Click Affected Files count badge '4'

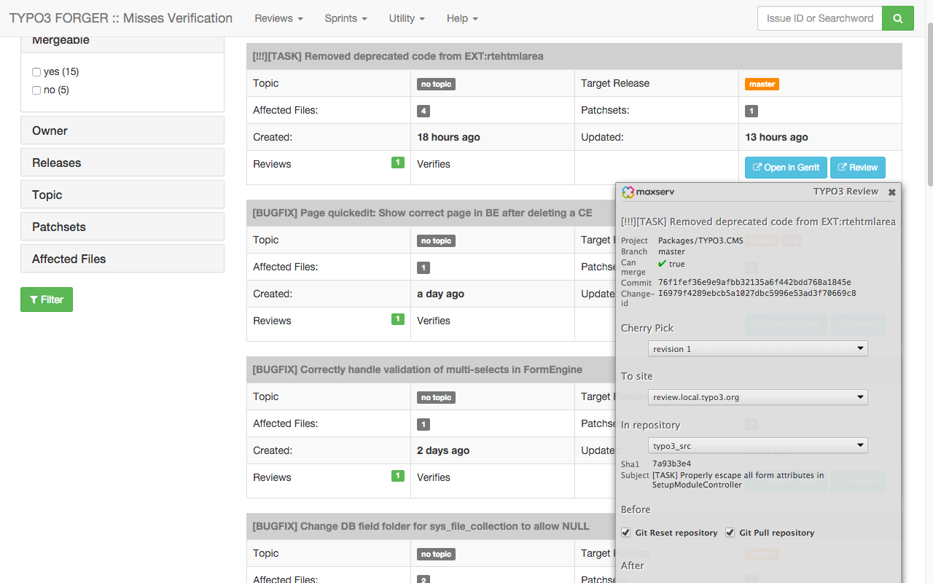tap(423, 111)
